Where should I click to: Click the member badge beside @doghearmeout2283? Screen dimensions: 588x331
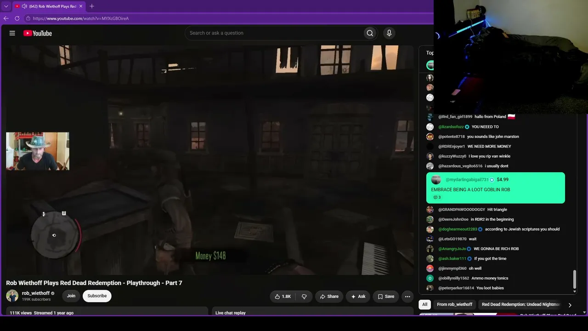pyautogui.click(x=481, y=229)
